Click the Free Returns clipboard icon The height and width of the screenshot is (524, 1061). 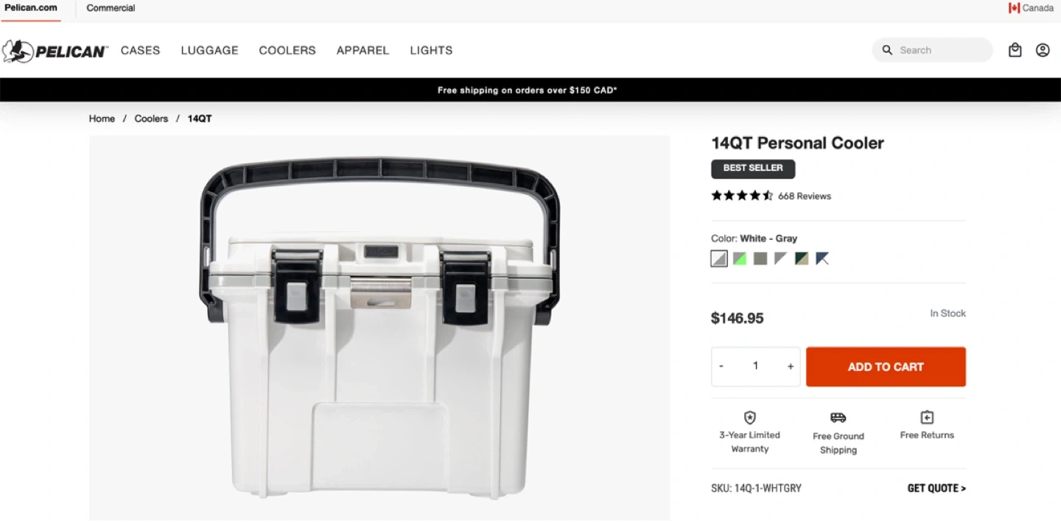(x=927, y=417)
